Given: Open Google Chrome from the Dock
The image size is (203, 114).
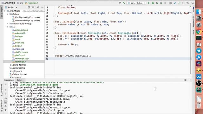Looking at the screenshot, I should pyautogui.click(x=199, y=31).
